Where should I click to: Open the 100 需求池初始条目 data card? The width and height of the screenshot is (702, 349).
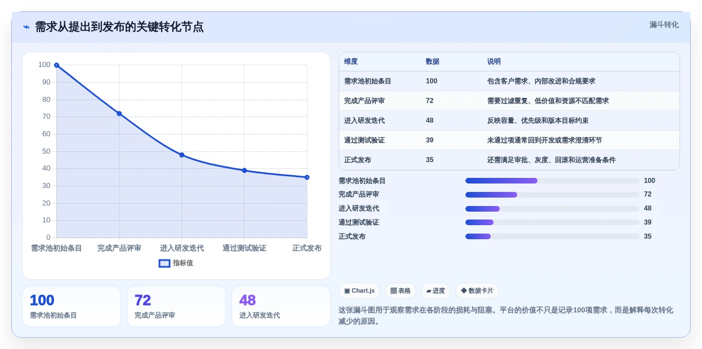tap(72, 306)
